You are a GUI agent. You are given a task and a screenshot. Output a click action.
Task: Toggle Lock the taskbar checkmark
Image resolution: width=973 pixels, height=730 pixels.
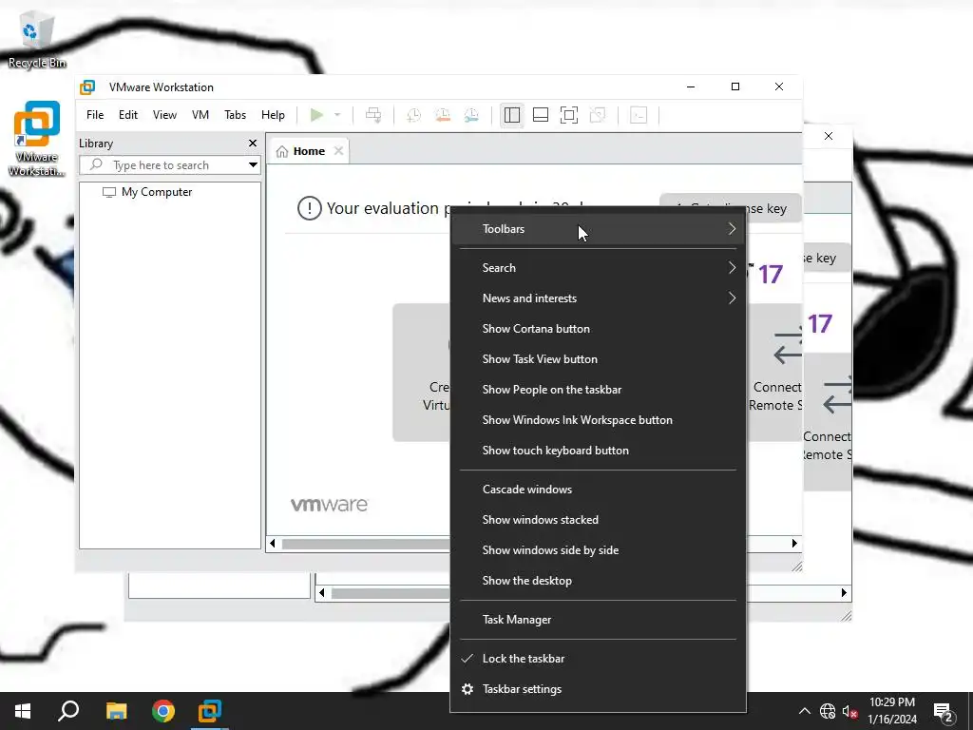[x=599, y=660]
